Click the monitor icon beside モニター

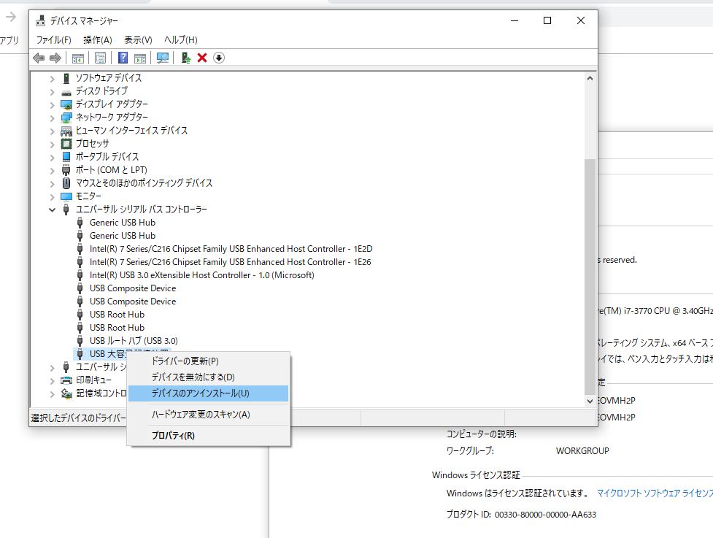coord(66,196)
